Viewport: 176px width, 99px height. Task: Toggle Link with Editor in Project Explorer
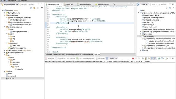pos(34,8)
